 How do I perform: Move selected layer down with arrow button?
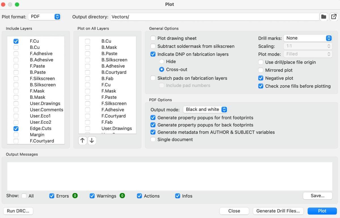point(92,140)
